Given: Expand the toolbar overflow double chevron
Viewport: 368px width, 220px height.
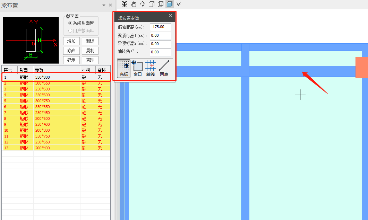Looking at the screenshot, I should pos(179,4).
